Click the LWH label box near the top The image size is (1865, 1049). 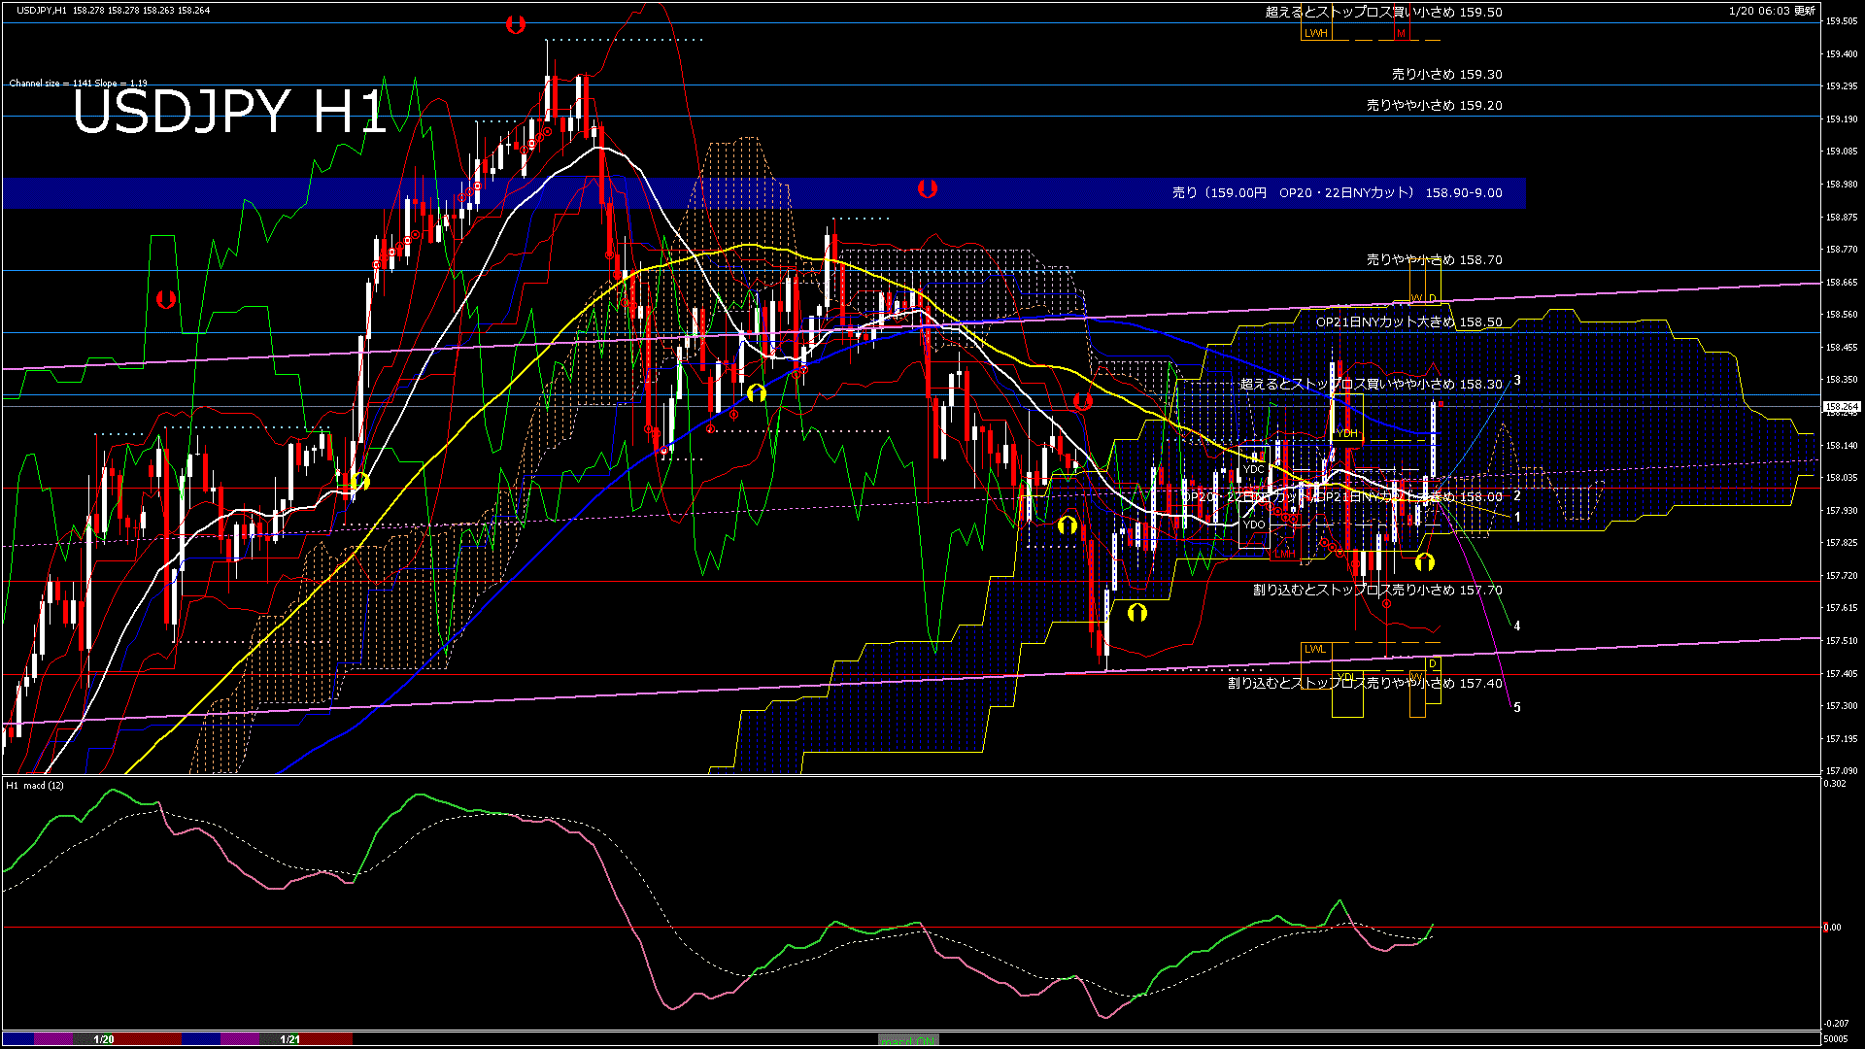[1315, 33]
